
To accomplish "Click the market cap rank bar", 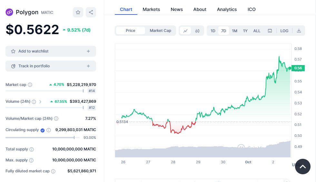I will tap(44, 91).
